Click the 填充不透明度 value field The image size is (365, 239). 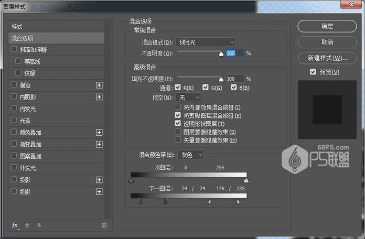(235, 79)
